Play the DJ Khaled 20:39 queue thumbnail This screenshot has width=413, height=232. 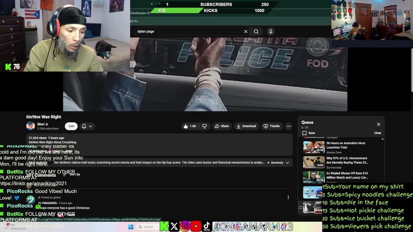coord(314,177)
